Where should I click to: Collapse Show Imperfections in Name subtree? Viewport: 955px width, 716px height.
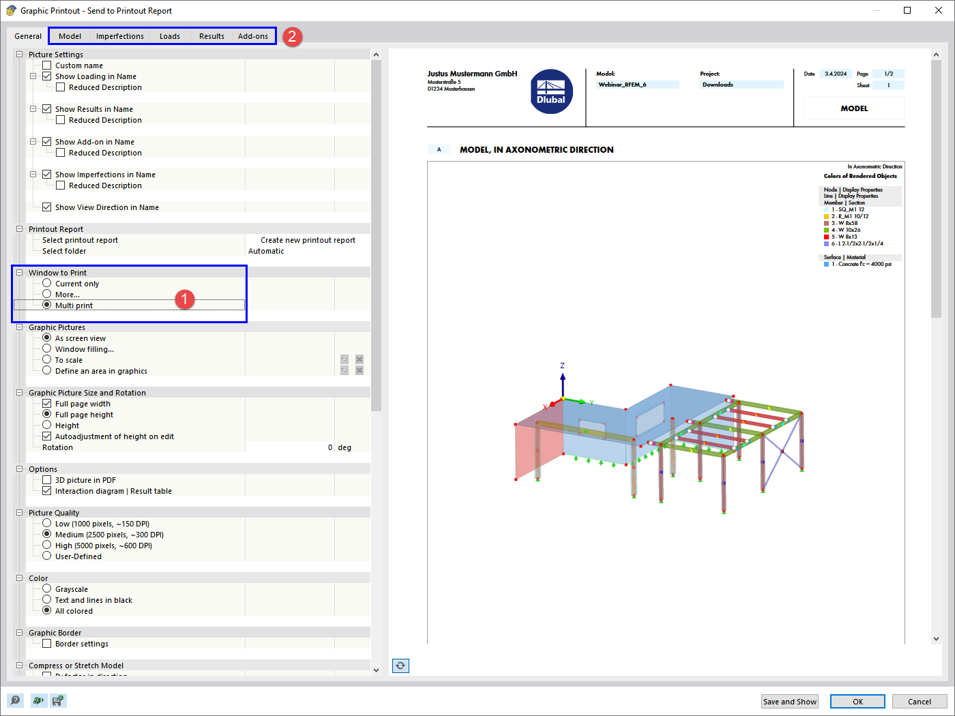pos(33,175)
